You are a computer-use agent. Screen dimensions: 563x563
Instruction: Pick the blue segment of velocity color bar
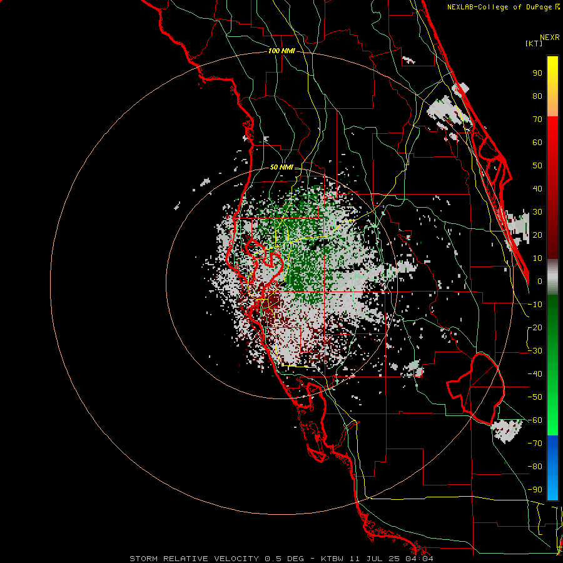(552, 468)
